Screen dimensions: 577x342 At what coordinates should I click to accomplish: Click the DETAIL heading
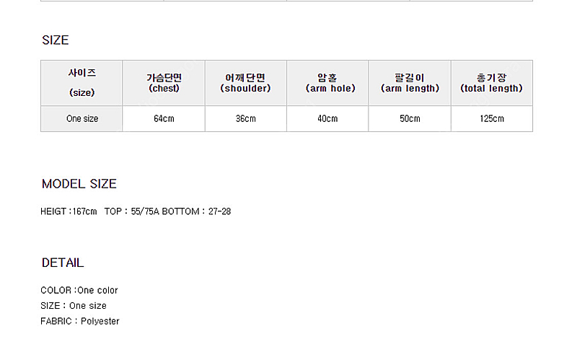63,263
